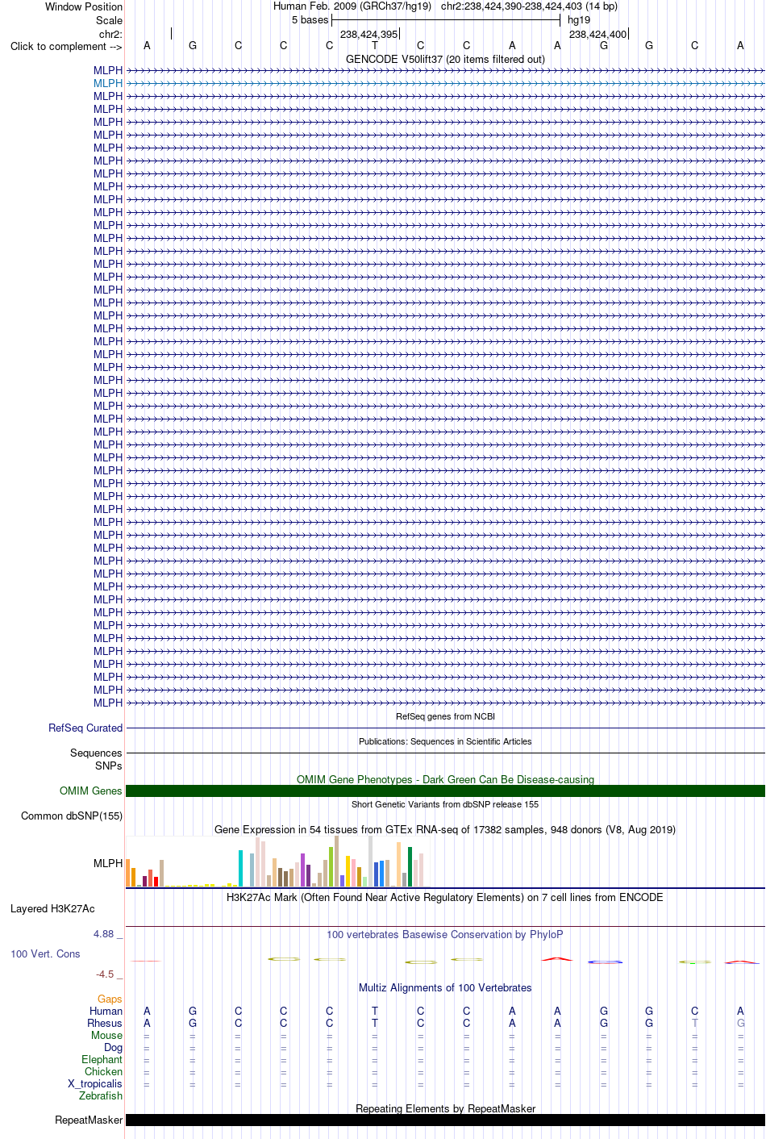Click the gray T mismatch in the Rhesus row
This screenshot has height=1139, width=766.
(695, 1023)
